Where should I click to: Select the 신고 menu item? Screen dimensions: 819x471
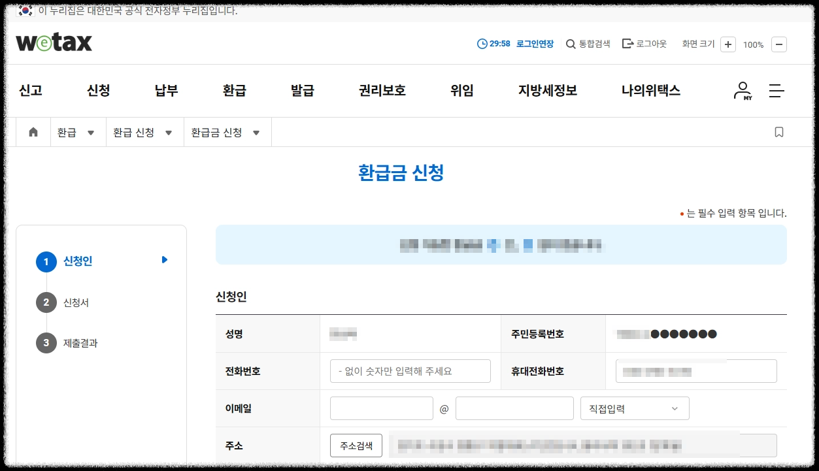pyautogui.click(x=30, y=90)
